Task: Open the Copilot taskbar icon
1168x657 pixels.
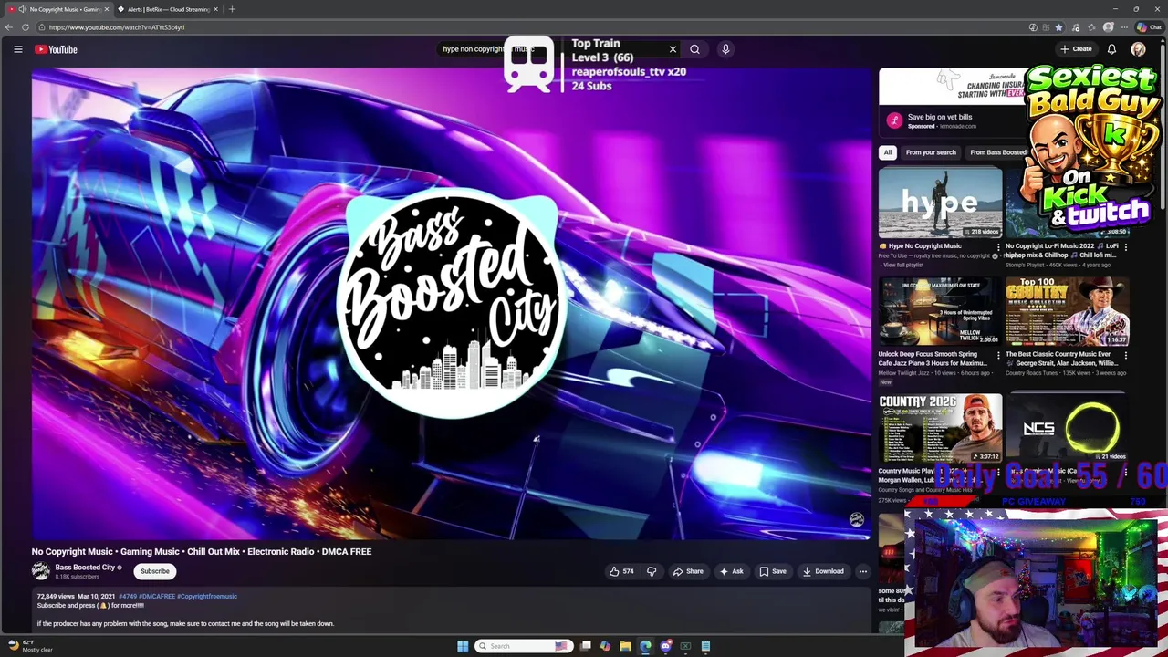Action: [605, 646]
